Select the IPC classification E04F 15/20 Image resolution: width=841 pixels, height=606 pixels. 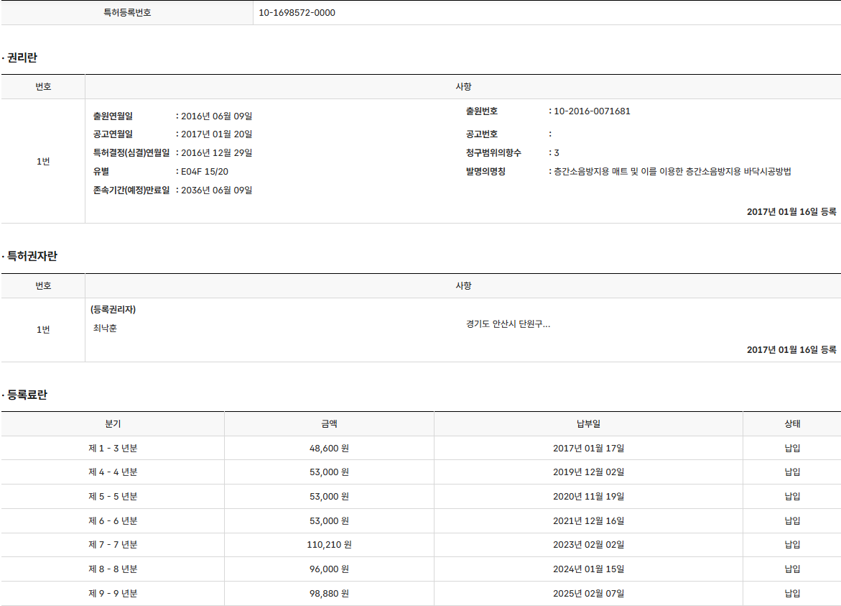205,172
